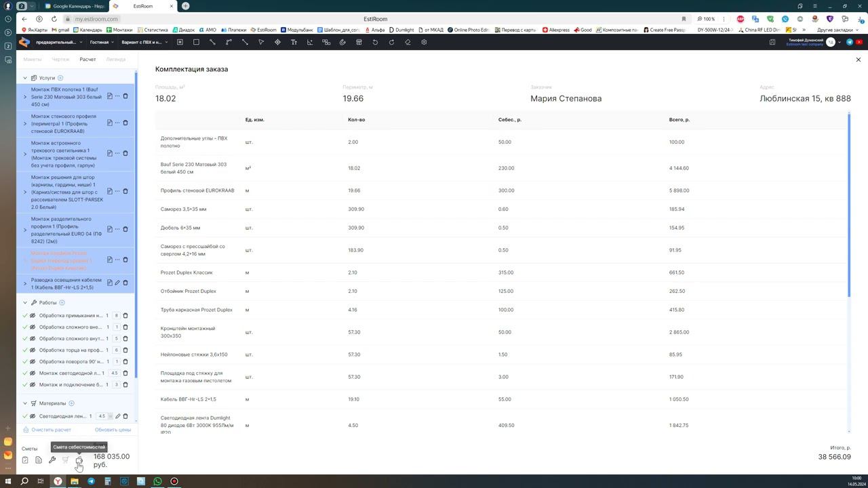Viewport: 868px width, 488px height.
Task: Collapse the Материалы section
Action: (x=25, y=403)
